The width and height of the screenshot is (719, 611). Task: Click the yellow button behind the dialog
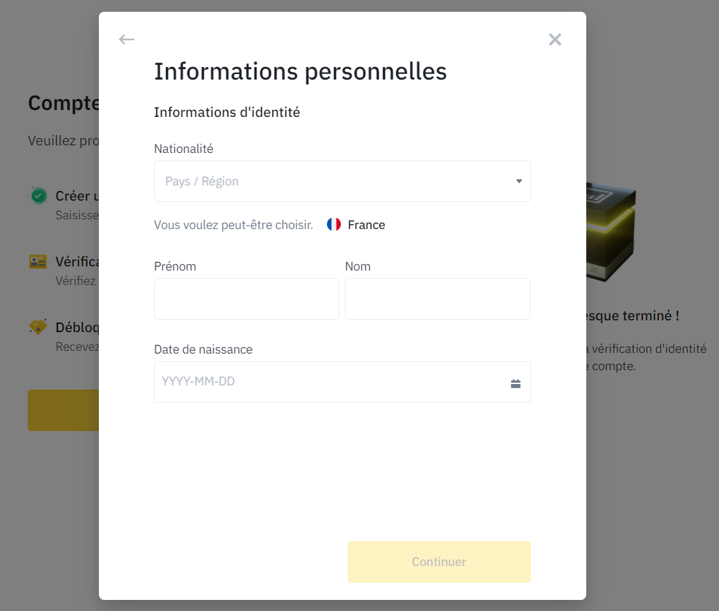tap(64, 410)
